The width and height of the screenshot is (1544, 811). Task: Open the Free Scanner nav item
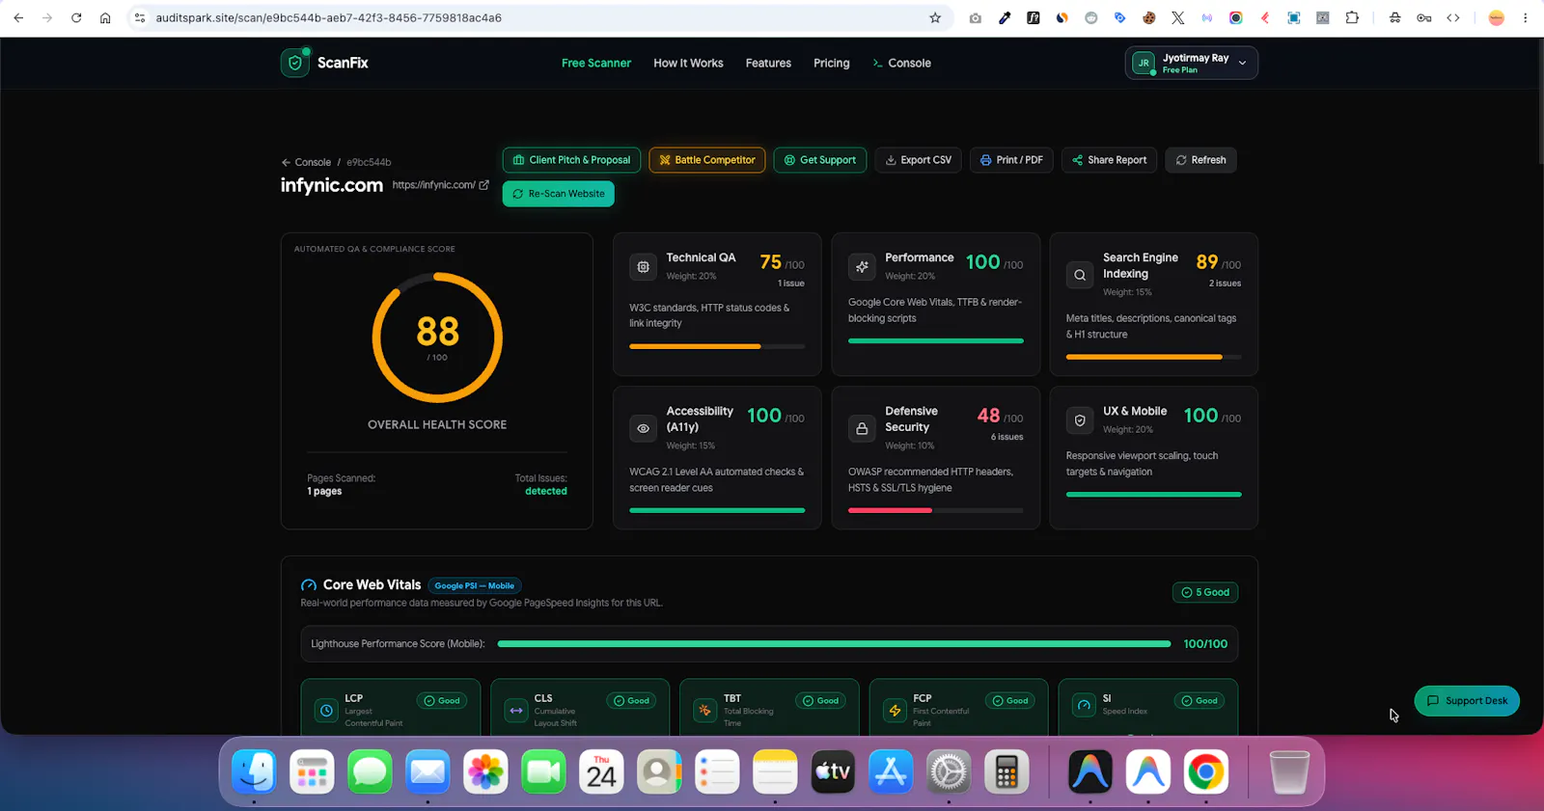pyautogui.click(x=596, y=63)
